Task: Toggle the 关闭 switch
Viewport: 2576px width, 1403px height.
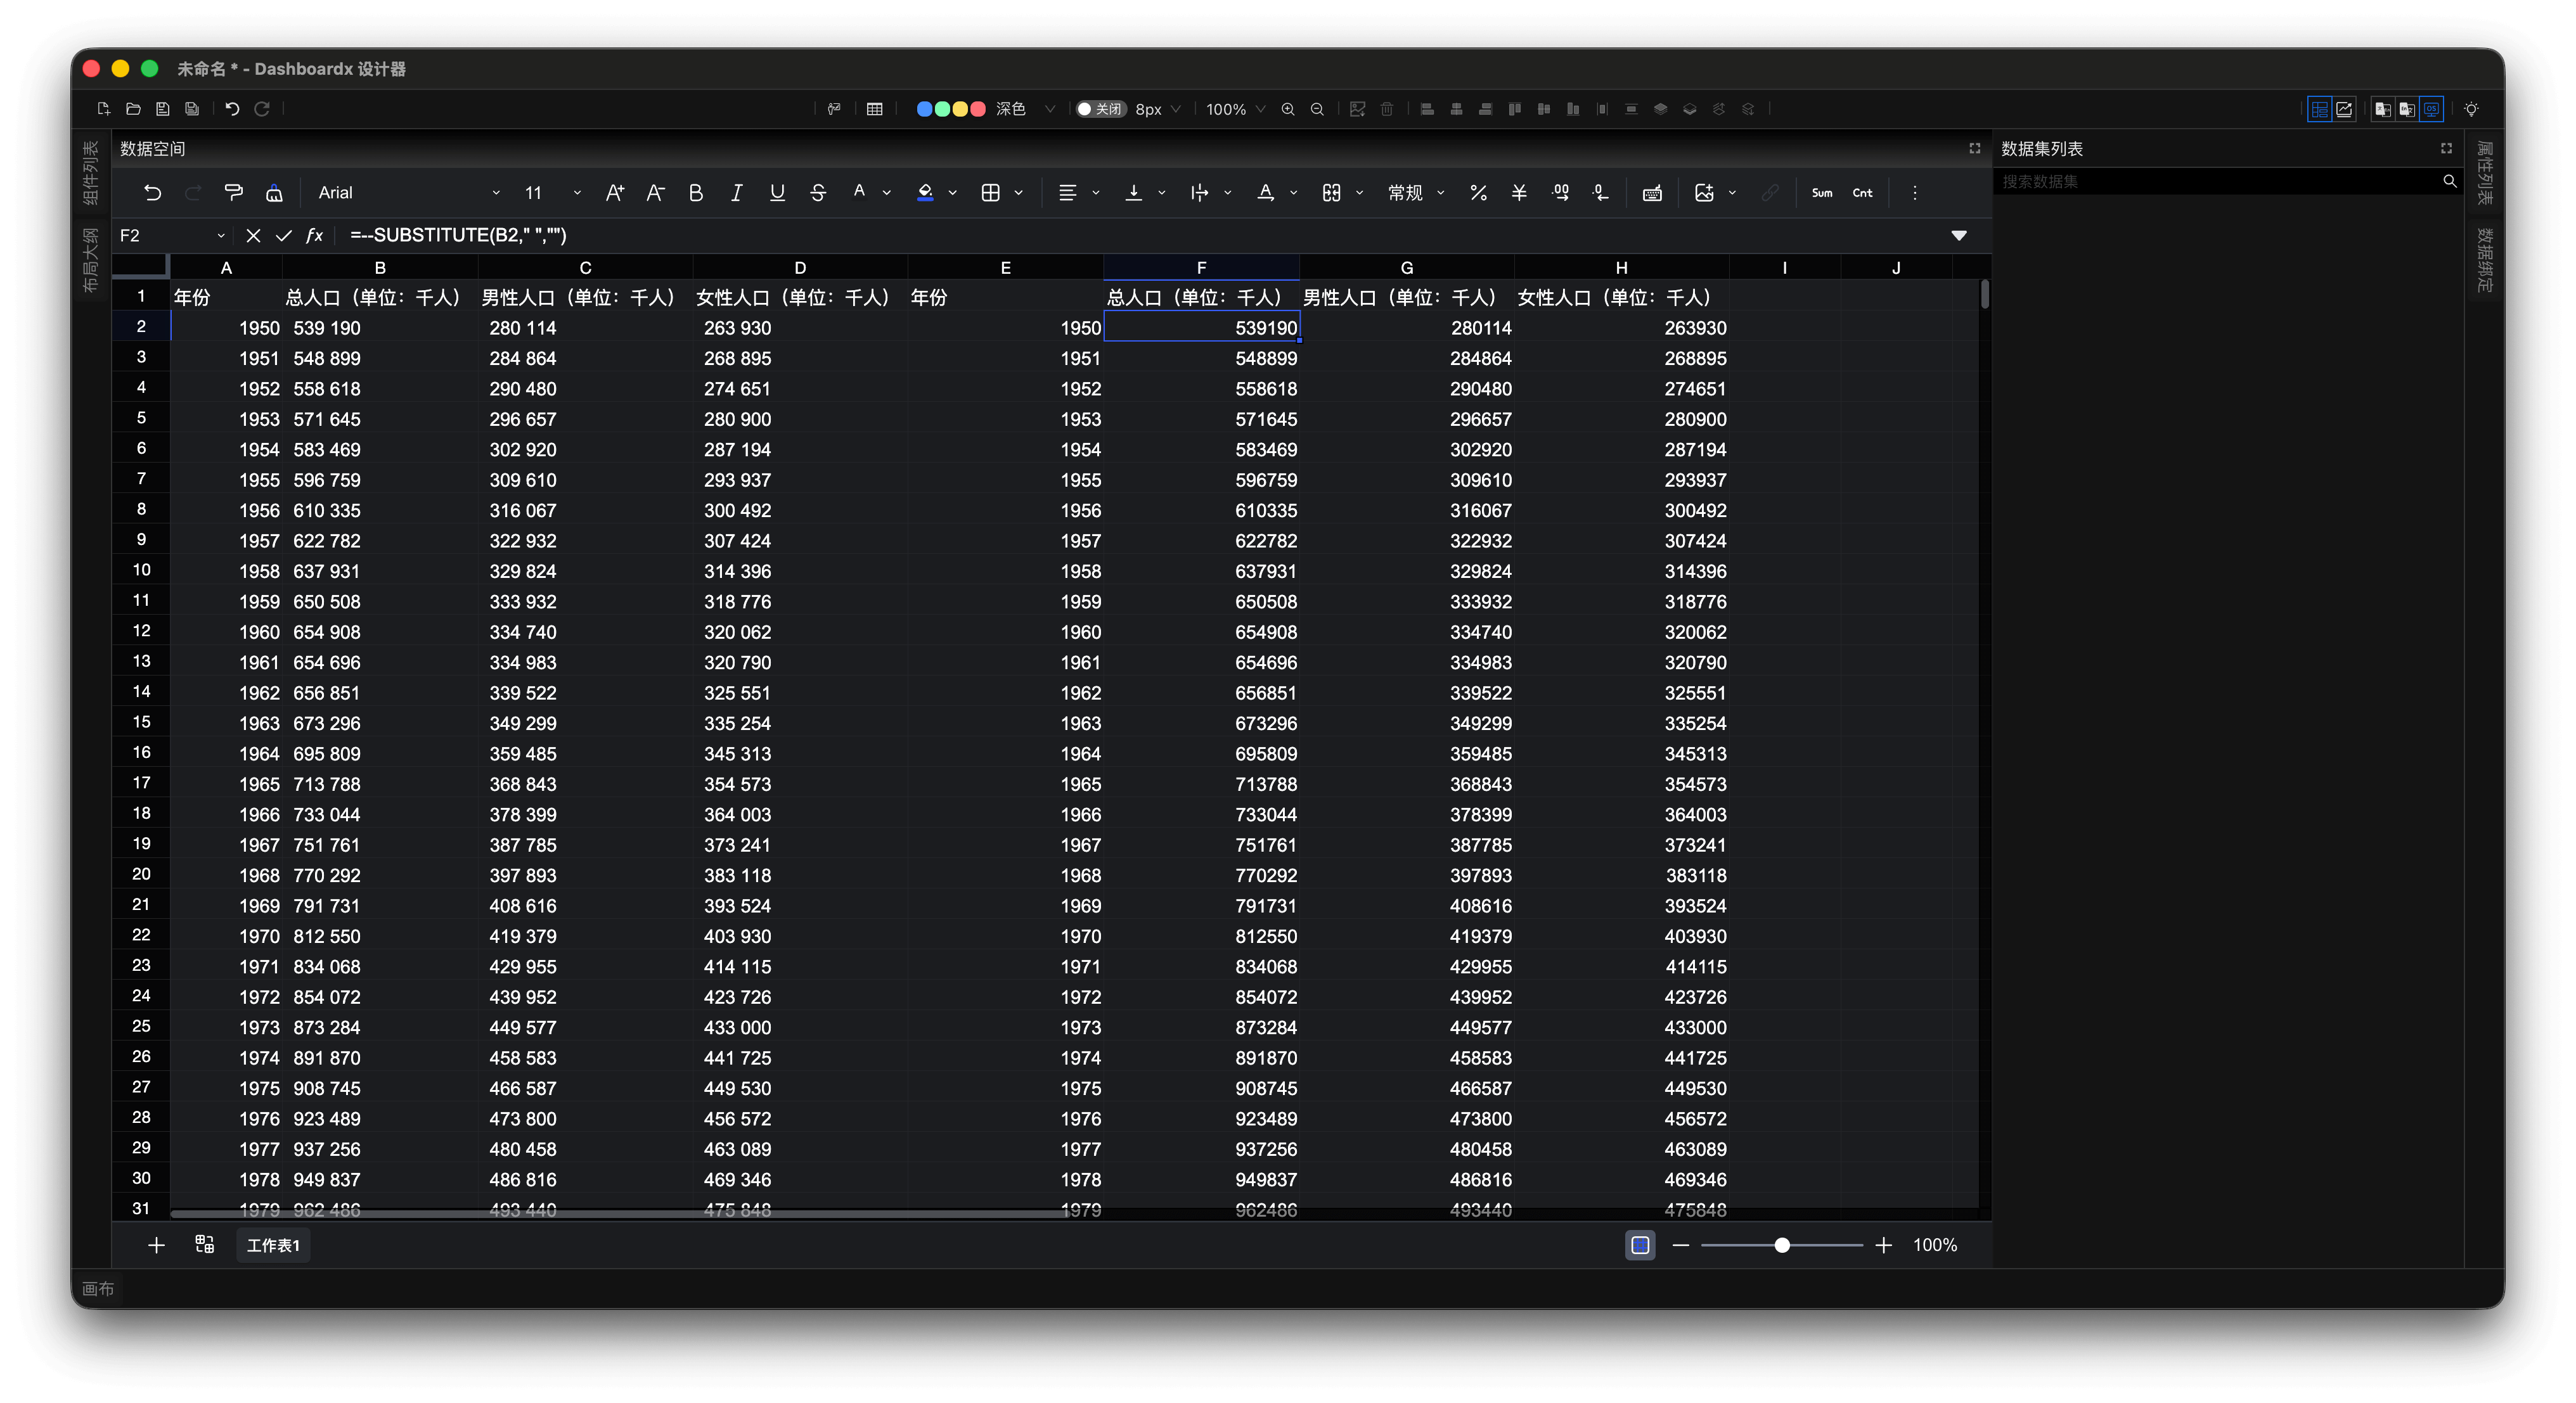Action: pyautogui.click(x=1100, y=109)
